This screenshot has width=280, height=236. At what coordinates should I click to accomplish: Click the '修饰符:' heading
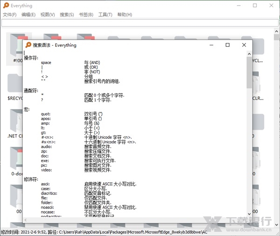[x=31, y=179]
